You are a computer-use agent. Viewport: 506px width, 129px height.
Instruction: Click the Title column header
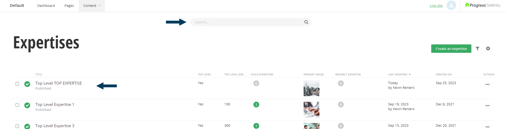tap(39, 75)
